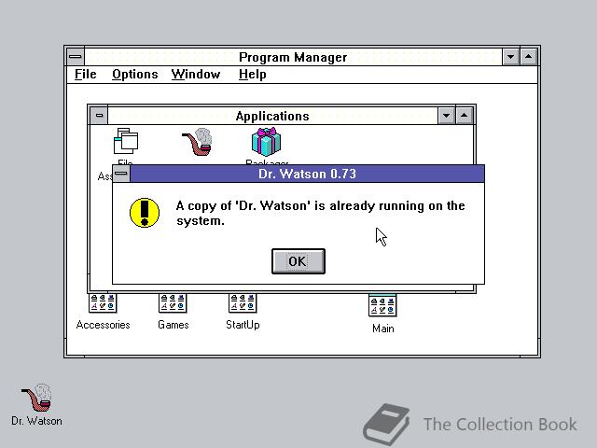
Task: Click the Games group label text
Action: 174,325
